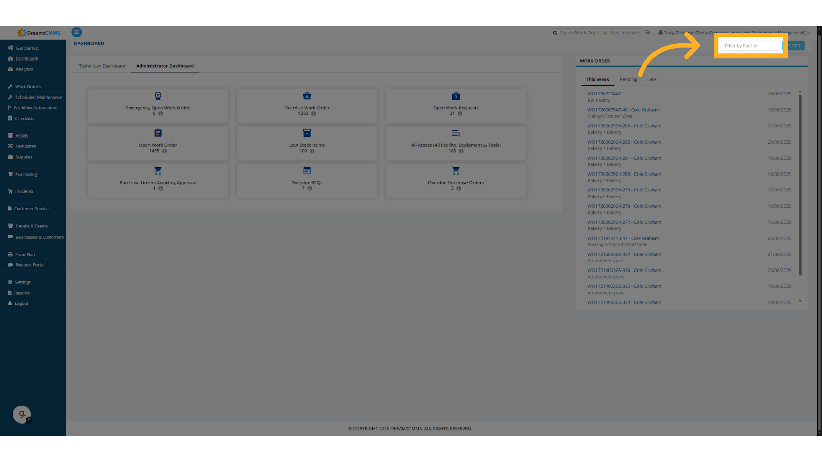Switch to the Pending work order tab
Screen dimensions: 822x462
pyautogui.click(x=628, y=79)
